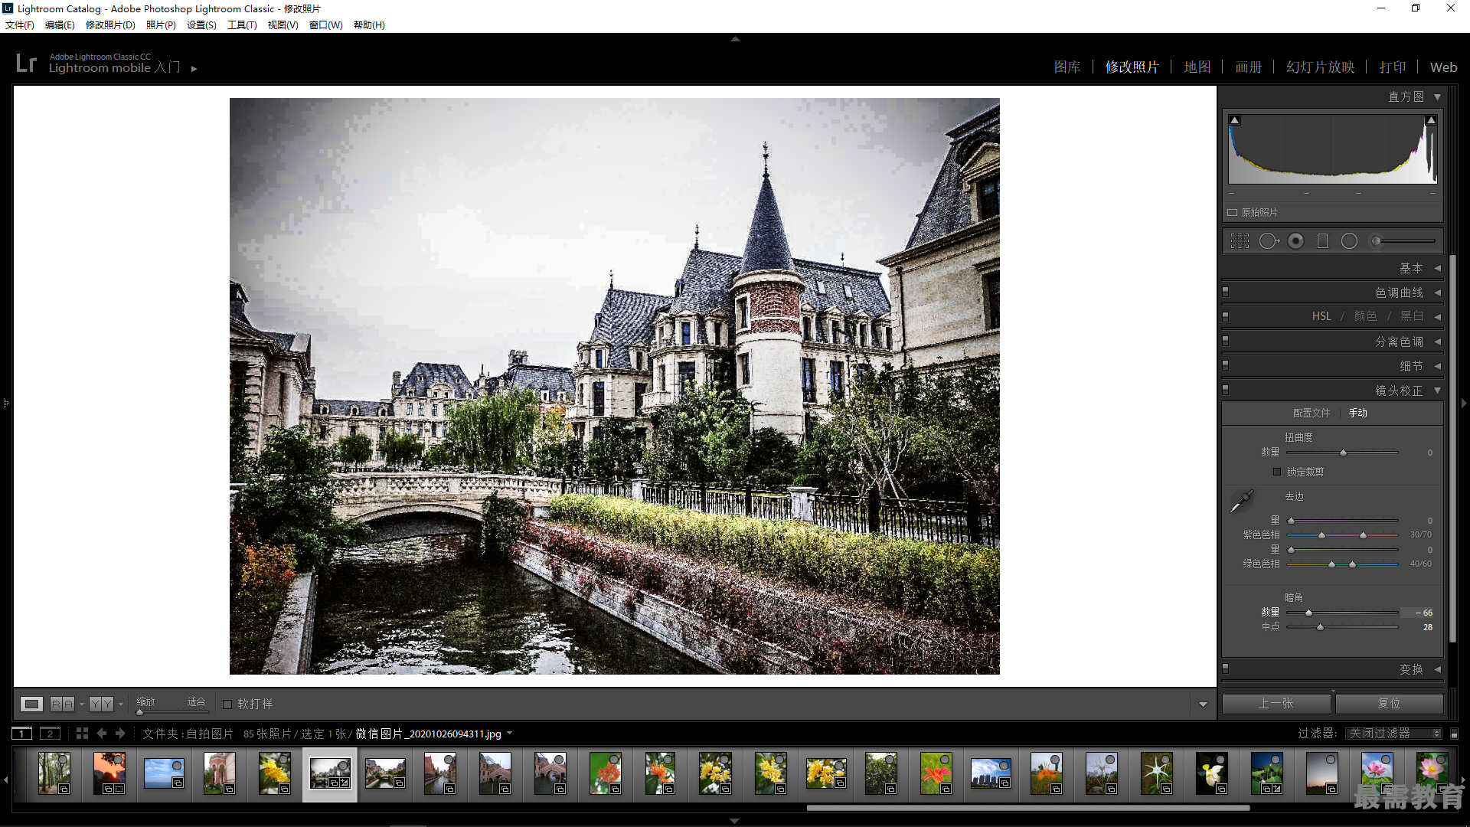
Task: Toggle the tone curve panel switch
Action: [x=1226, y=292]
